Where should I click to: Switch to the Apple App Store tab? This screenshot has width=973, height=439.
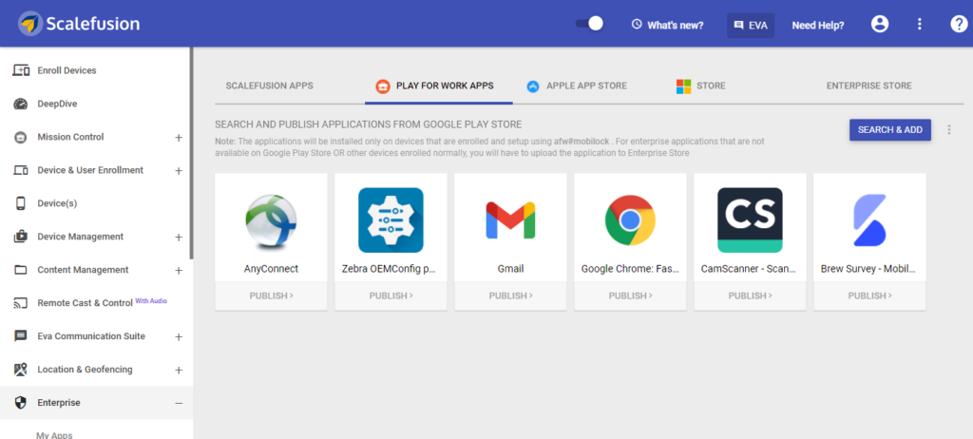(577, 86)
